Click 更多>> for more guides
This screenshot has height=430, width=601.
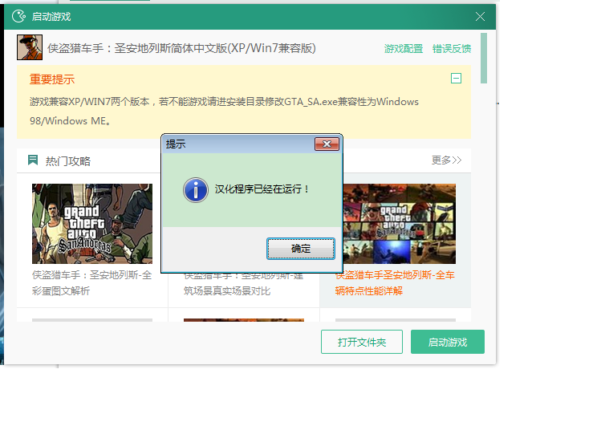[x=446, y=160]
